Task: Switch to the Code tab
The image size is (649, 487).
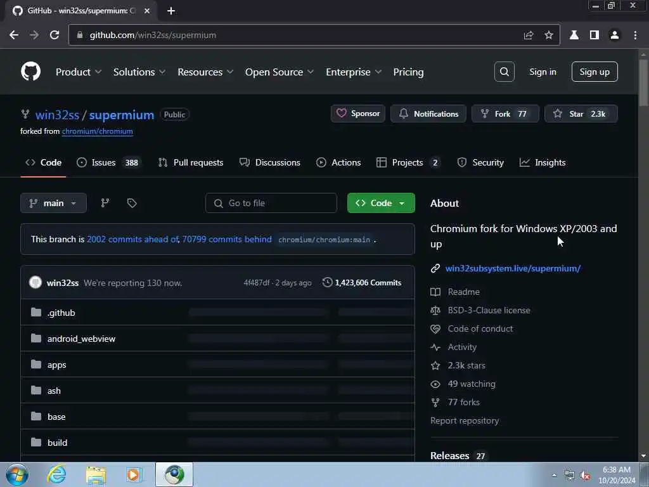Action: click(44, 162)
